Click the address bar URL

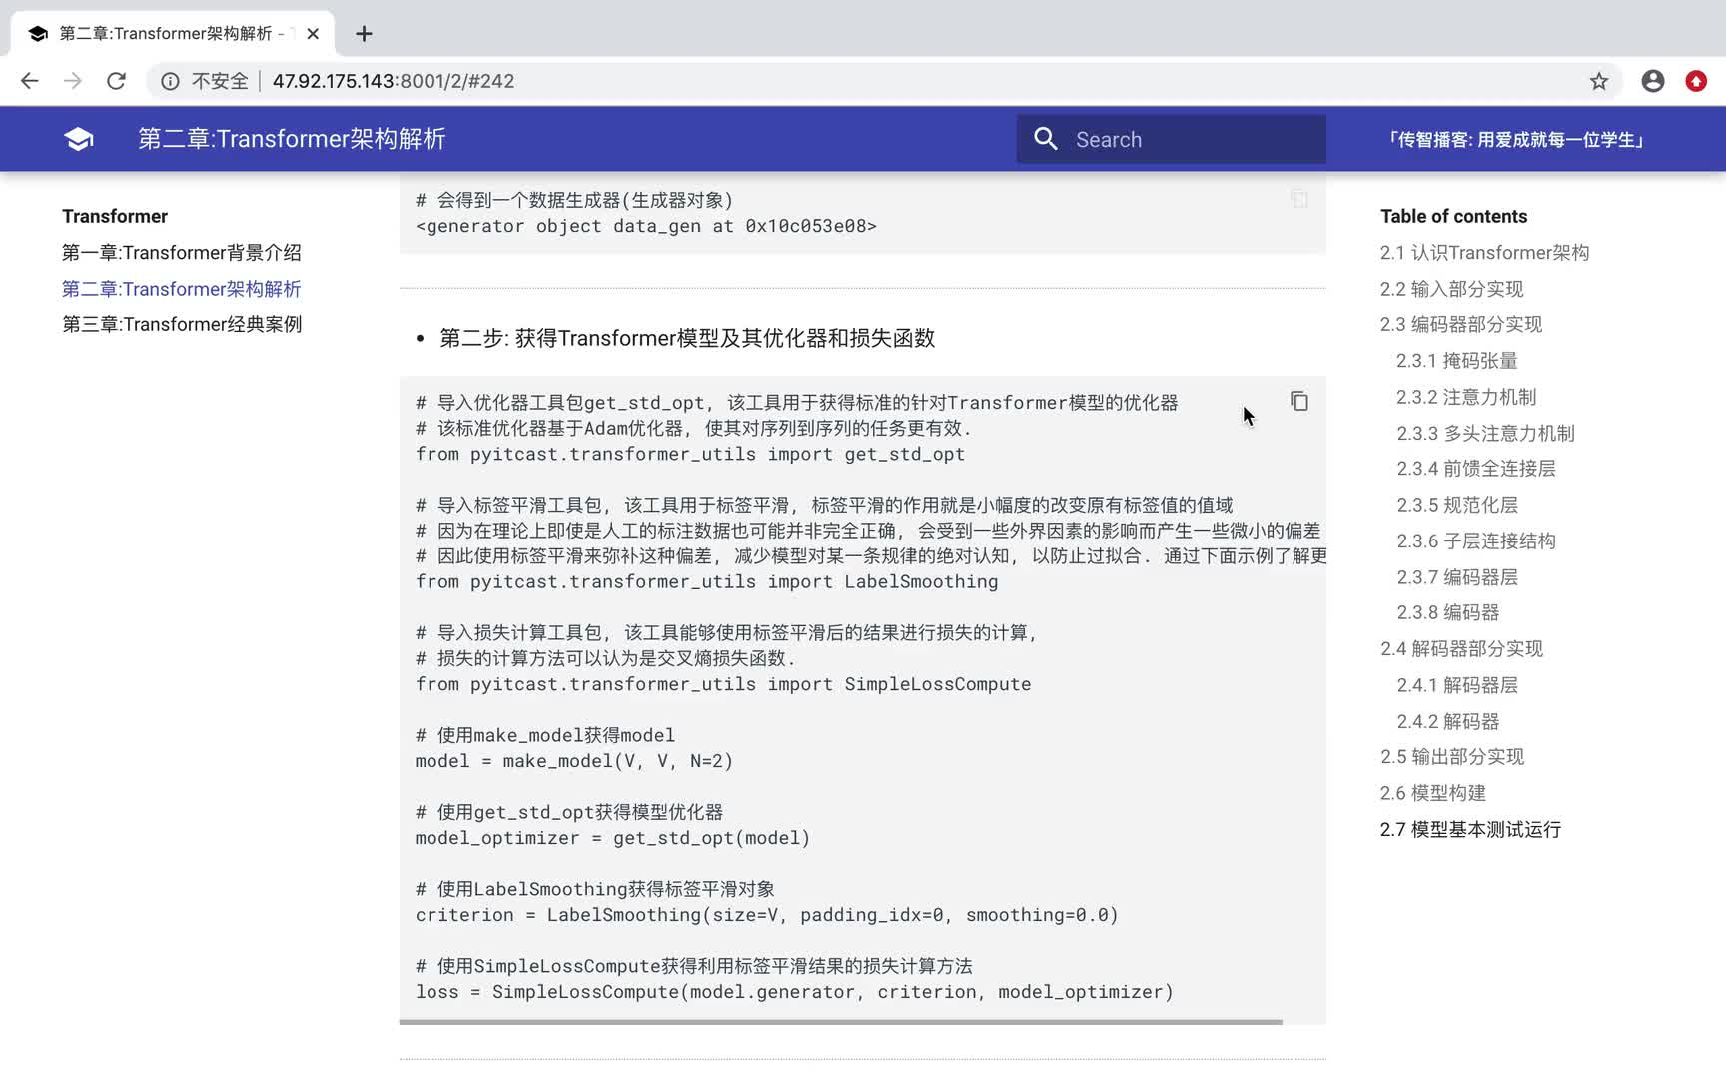pos(393,81)
